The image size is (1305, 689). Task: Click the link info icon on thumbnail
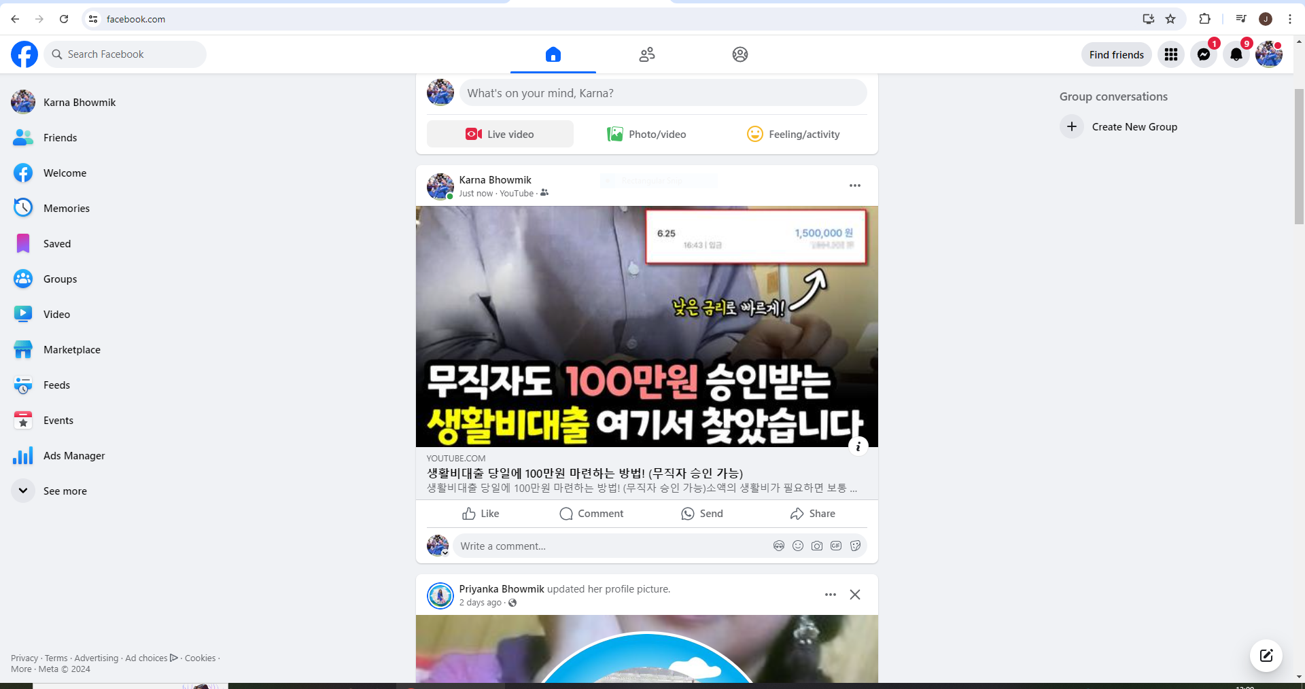click(858, 446)
